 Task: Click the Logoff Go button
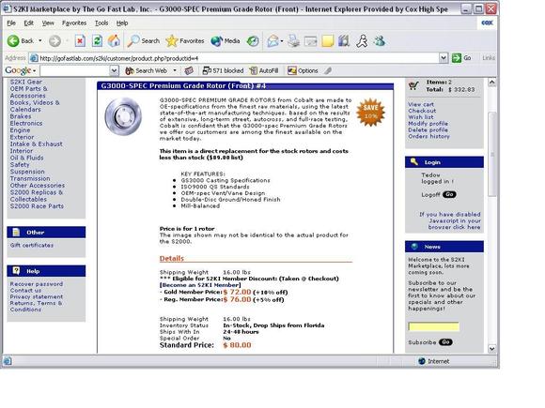[449, 195]
